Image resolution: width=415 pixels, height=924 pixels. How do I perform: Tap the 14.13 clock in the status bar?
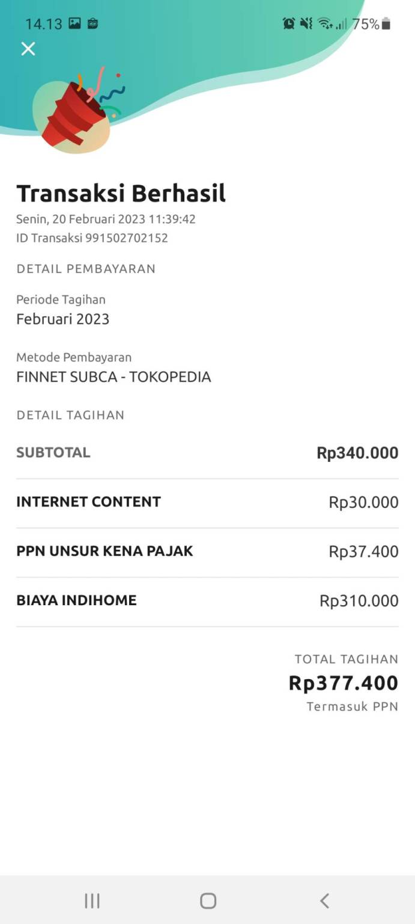tap(37, 23)
